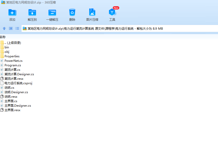The image size is (218, 158).
Task: Click the archive path address field
Action: [x=119, y=29]
